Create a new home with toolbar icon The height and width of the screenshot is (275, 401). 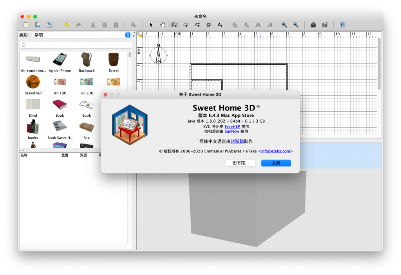pos(26,25)
